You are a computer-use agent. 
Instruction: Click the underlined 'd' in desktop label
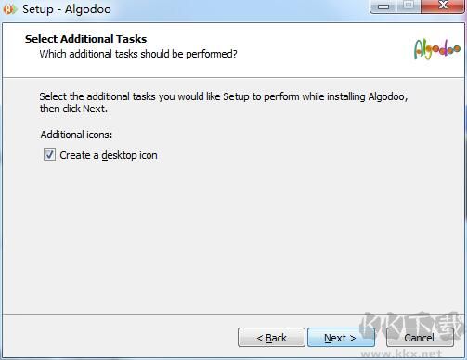click(x=105, y=155)
